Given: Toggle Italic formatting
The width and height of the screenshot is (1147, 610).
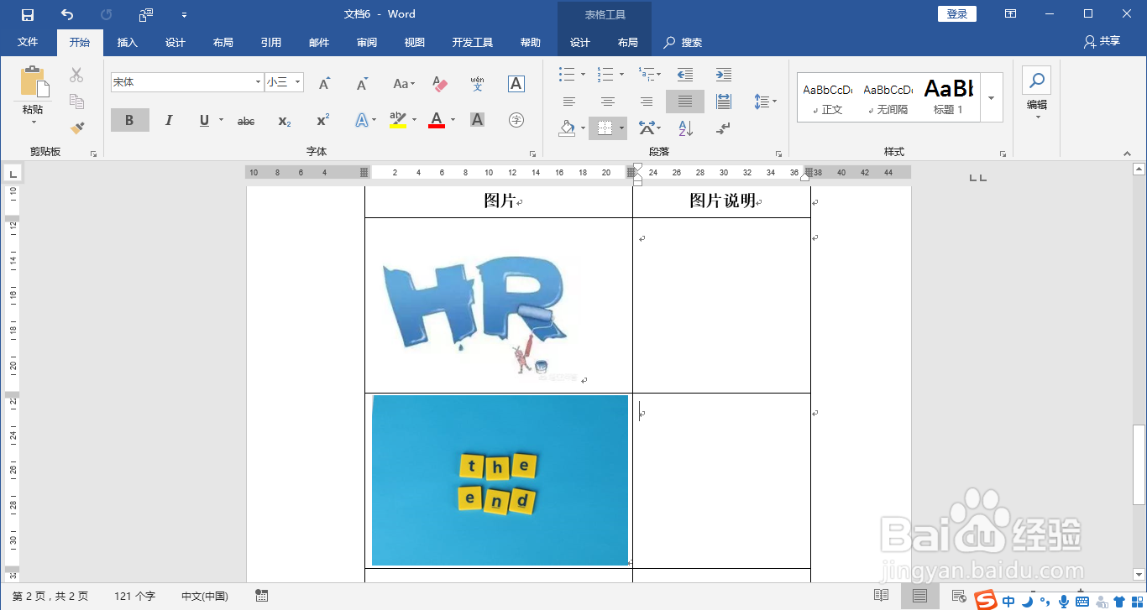Looking at the screenshot, I should 168,120.
